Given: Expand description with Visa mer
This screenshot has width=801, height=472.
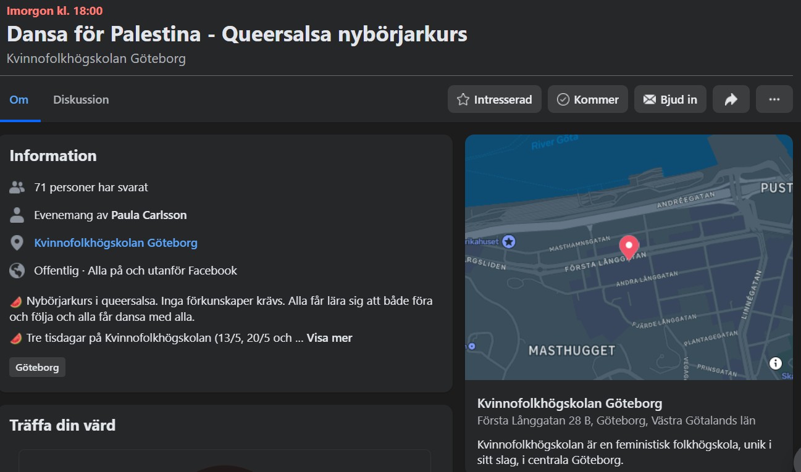Looking at the screenshot, I should click(x=329, y=338).
